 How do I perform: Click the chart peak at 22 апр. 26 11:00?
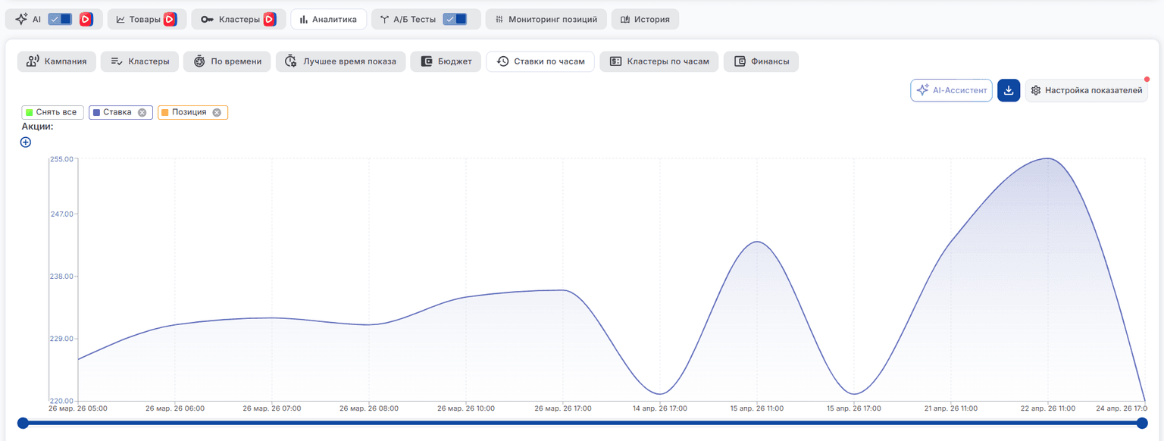(1047, 158)
